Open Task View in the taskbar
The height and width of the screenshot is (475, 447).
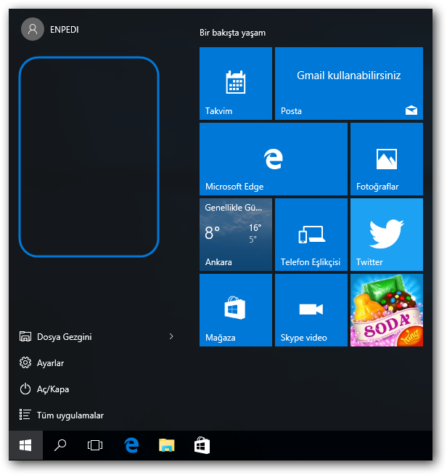(95, 445)
